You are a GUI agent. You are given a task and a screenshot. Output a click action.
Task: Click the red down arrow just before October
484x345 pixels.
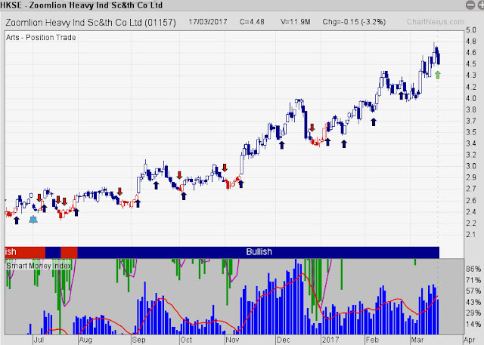(179, 175)
